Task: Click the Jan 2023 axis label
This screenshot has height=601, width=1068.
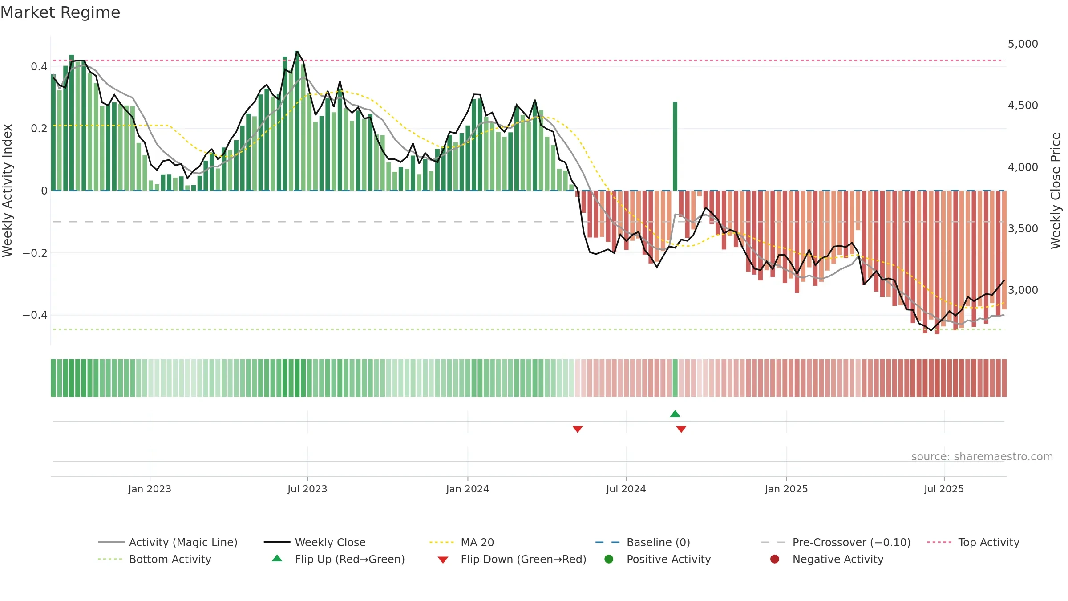Action: (x=150, y=489)
